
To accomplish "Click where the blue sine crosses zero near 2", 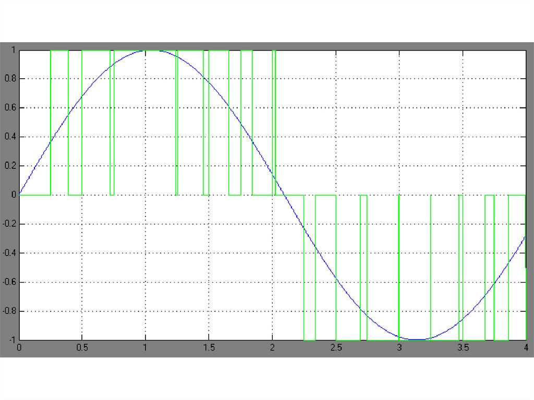I will tap(284, 195).
